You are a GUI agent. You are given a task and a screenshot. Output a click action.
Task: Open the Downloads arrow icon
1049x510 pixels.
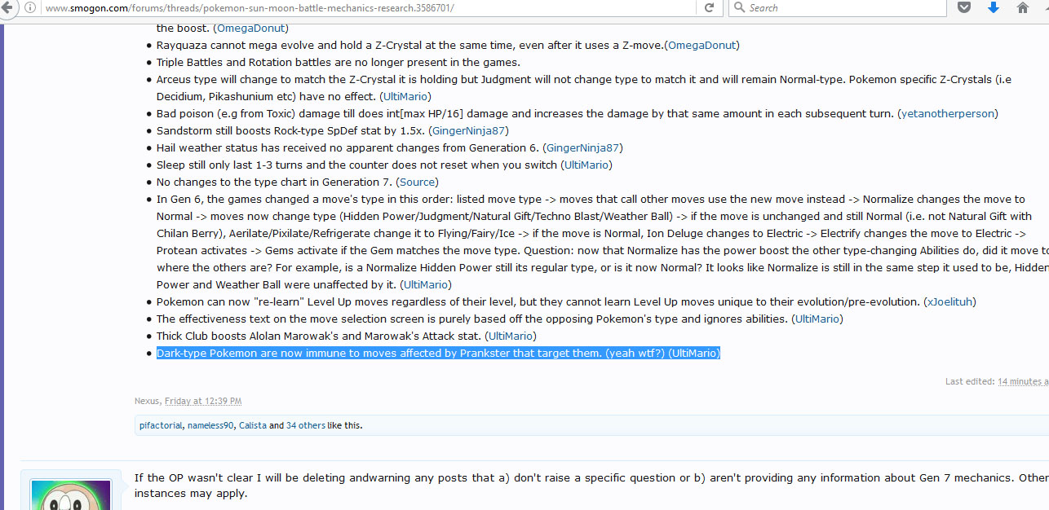[x=994, y=7]
